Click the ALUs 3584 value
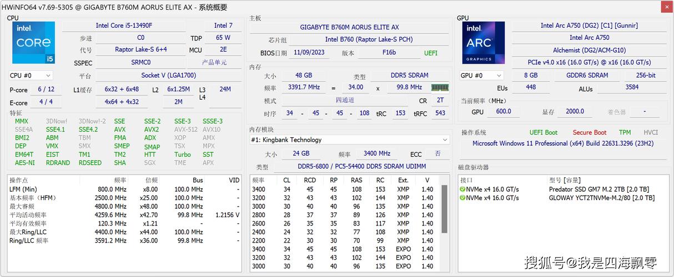The width and height of the screenshot is (674, 277). pos(632,88)
